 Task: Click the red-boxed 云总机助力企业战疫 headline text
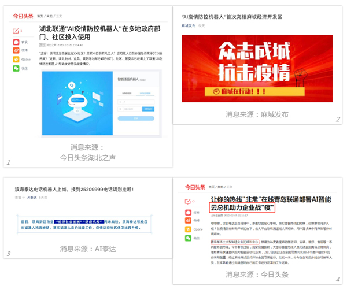click(x=242, y=207)
